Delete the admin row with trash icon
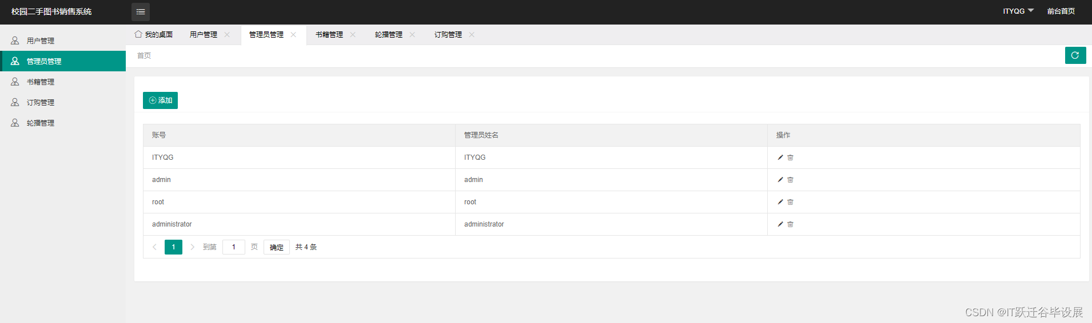The width and height of the screenshot is (1092, 323). [790, 180]
